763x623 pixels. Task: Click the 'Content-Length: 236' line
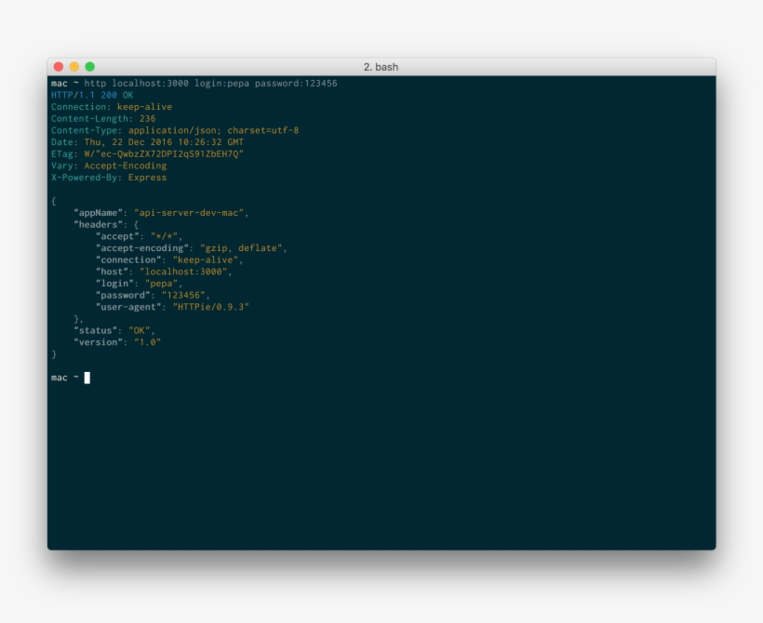103,119
